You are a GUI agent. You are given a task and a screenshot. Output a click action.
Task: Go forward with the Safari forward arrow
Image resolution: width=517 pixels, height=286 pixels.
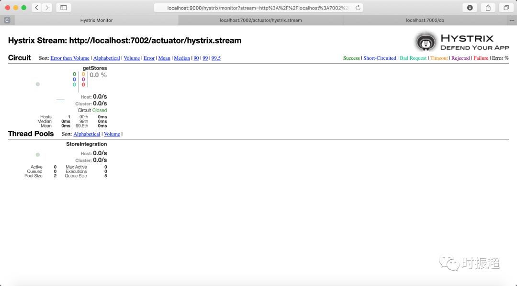click(x=47, y=8)
